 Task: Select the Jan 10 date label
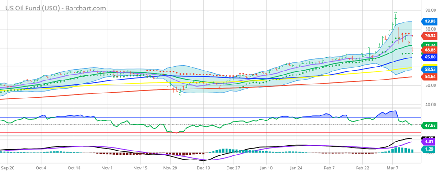pos(266,168)
